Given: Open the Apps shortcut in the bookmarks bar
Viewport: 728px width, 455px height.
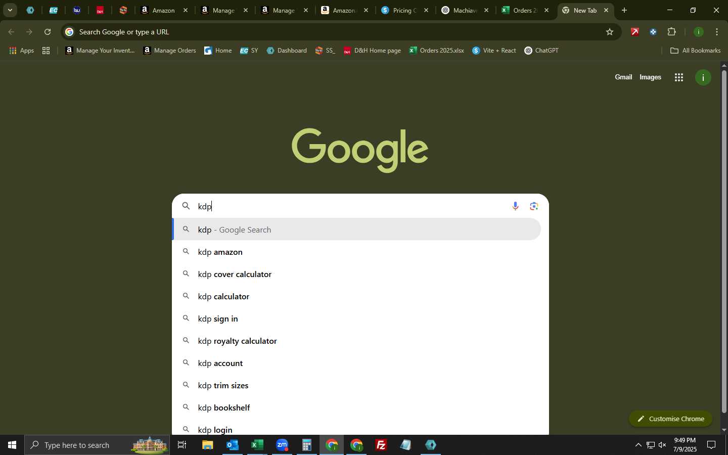Looking at the screenshot, I should pos(22,51).
